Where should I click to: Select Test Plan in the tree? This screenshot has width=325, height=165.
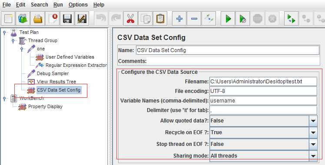click(29, 32)
